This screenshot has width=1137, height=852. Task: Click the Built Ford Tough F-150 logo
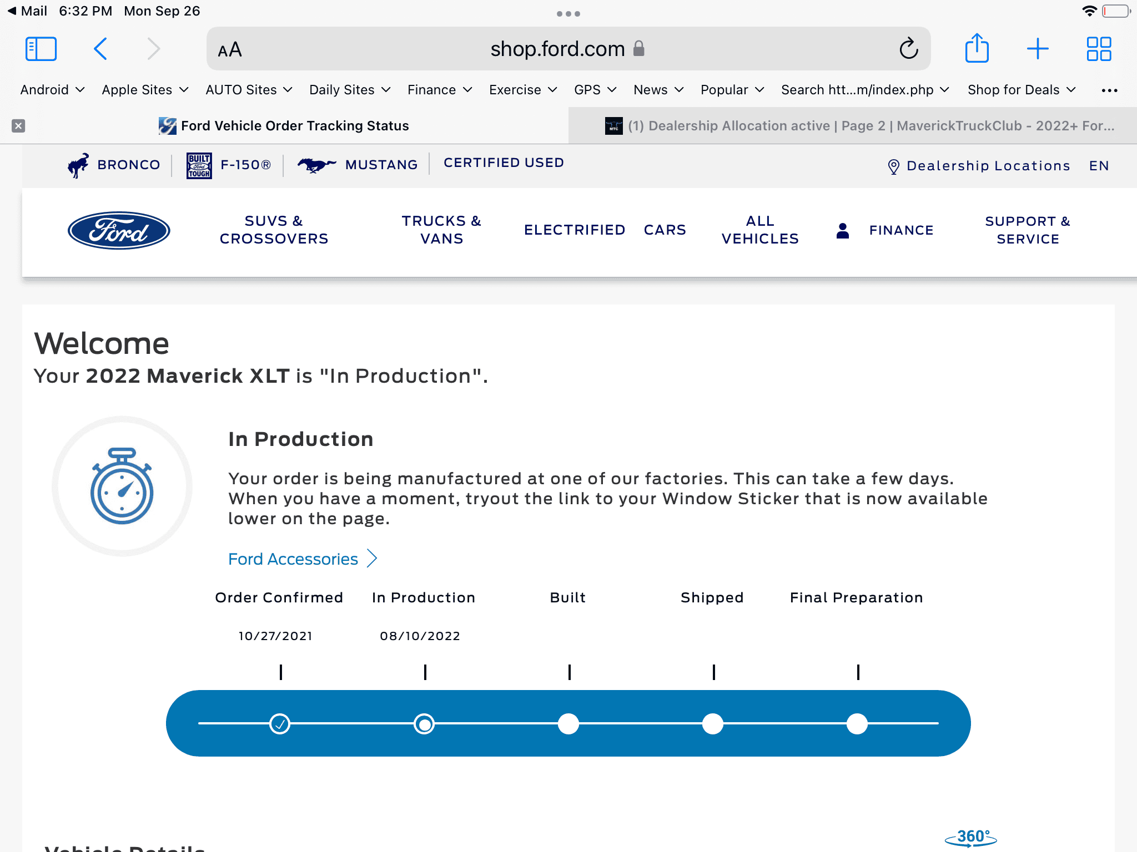[199, 165]
